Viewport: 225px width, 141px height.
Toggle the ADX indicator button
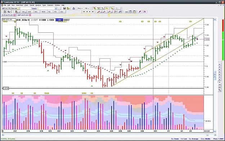pos(62,12)
